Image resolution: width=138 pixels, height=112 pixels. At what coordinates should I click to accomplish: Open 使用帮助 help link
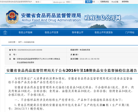[x=125, y=2]
